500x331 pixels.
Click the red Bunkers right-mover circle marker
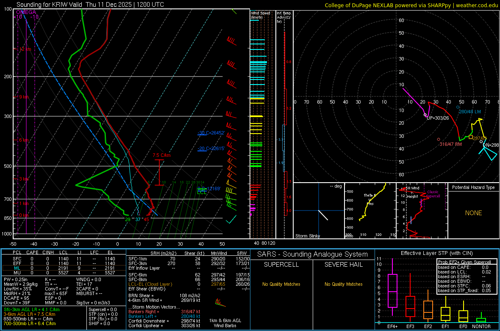coord(439,140)
